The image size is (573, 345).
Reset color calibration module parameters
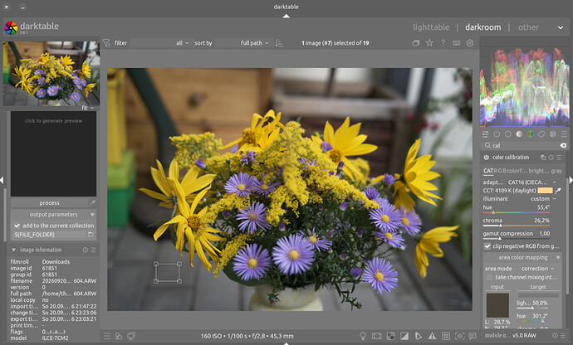551,158
